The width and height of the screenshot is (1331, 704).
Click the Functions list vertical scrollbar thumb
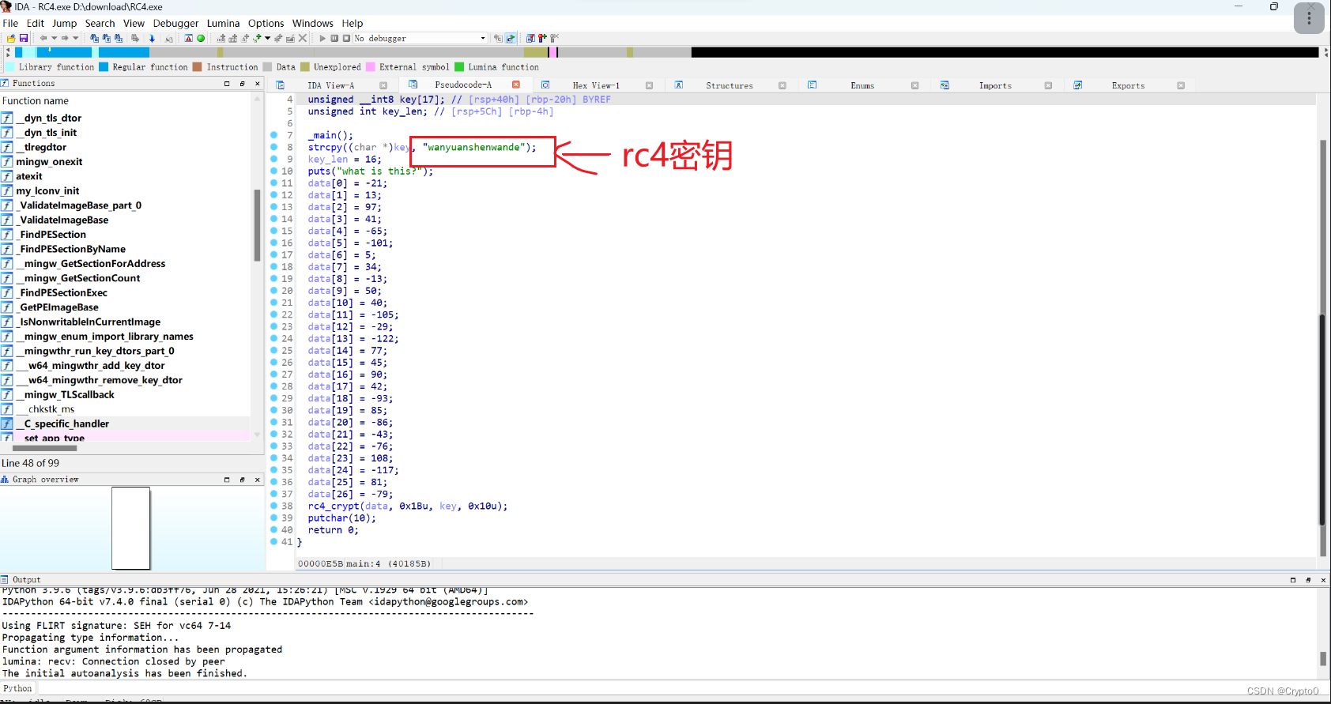257,225
